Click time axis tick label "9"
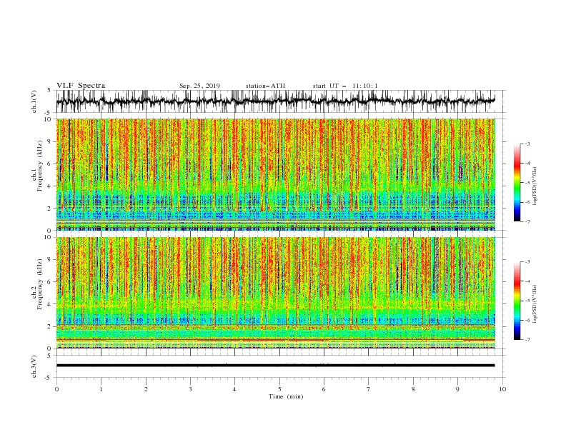The image size is (566, 437). [457, 389]
